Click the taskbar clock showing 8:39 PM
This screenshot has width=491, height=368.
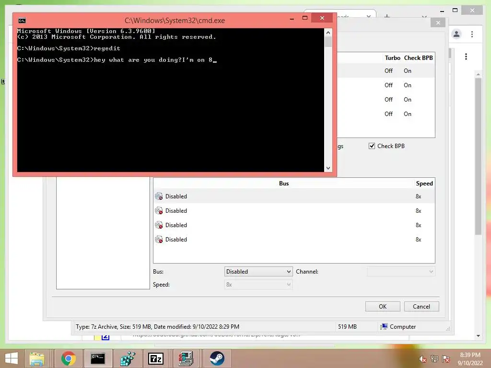(470, 359)
